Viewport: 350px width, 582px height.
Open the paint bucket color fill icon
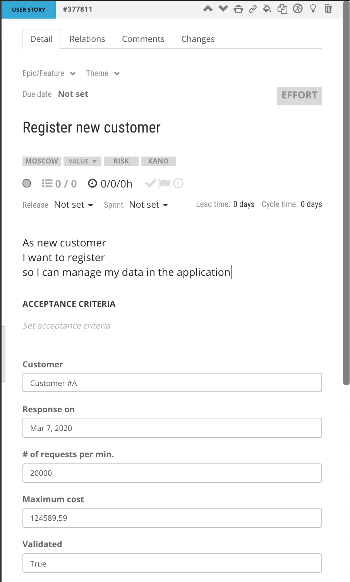pos(267,9)
